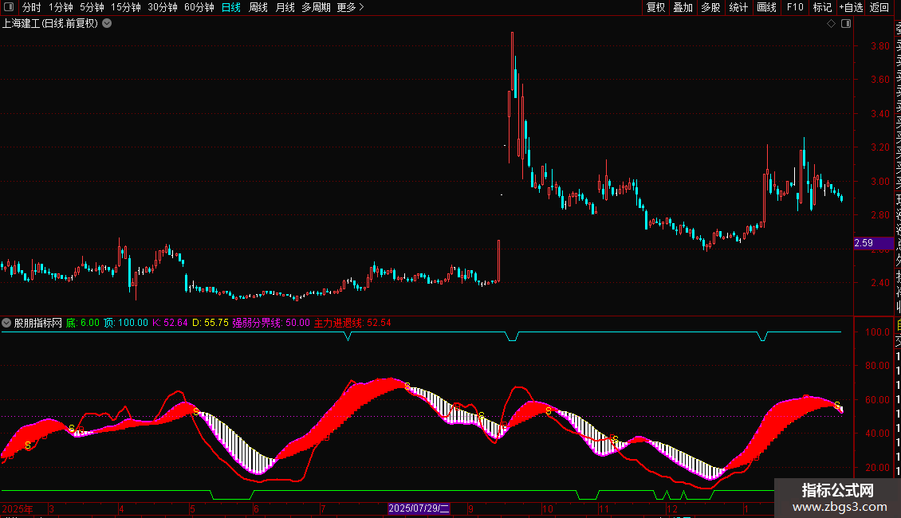Click the 股朋指标网 indicator name
This screenshot has width=901, height=518.
(x=38, y=323)
